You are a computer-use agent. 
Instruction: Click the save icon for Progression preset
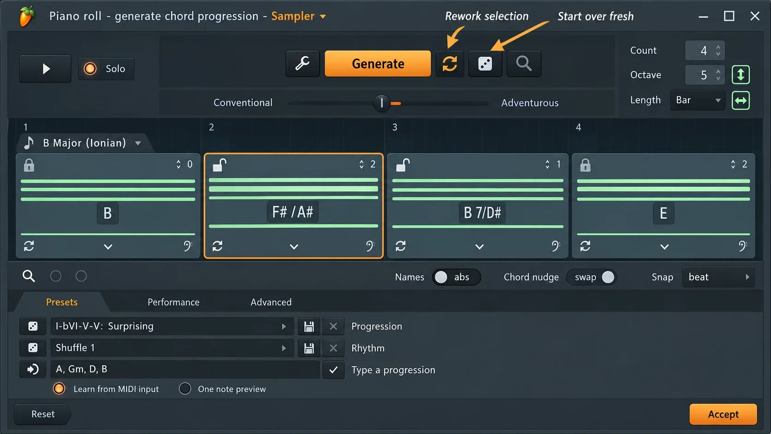(x=309, y=327)
